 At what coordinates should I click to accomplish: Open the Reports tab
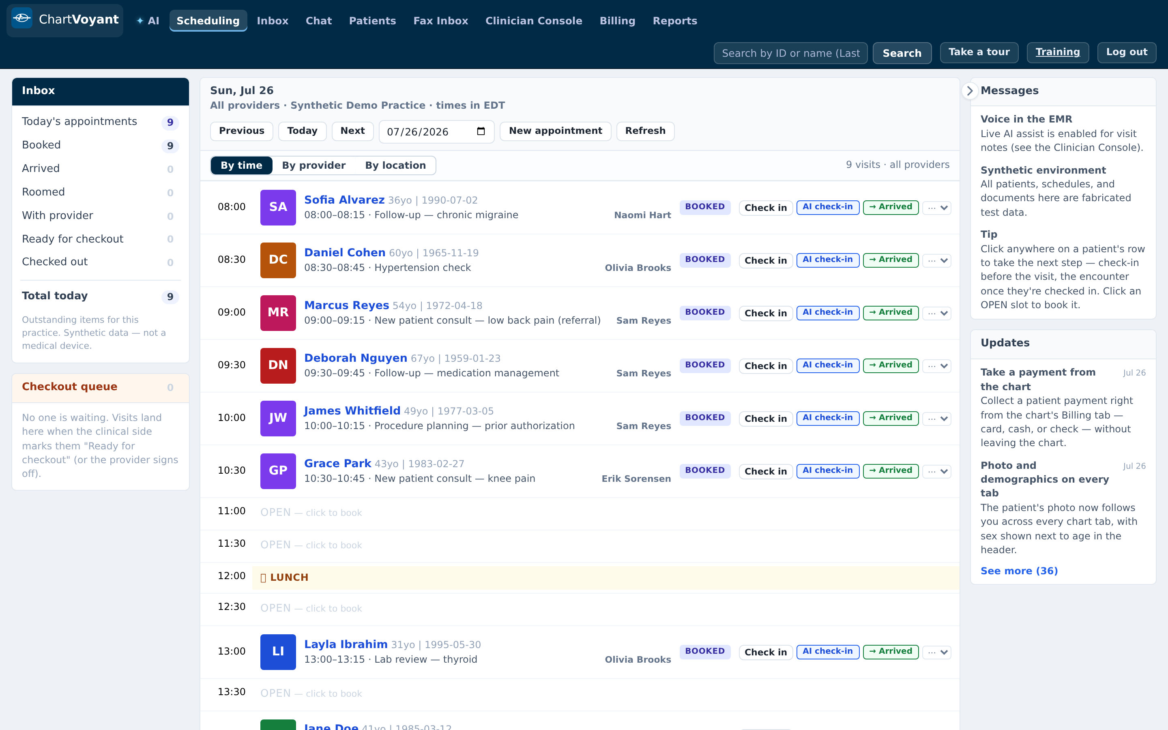pyautogui.click(x=675, y=21)
